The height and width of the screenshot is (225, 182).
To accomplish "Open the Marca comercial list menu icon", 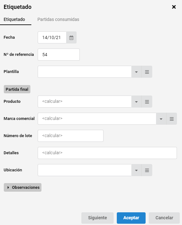I will click(172, 119).
